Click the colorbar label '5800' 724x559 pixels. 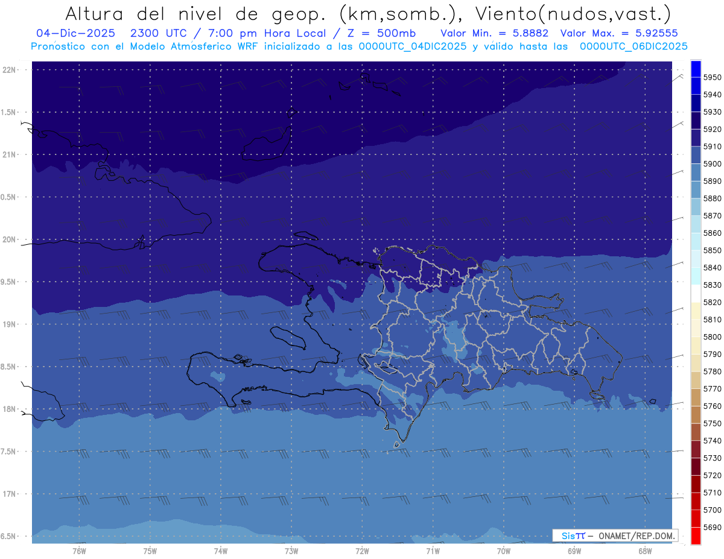[x=713, y=337]
